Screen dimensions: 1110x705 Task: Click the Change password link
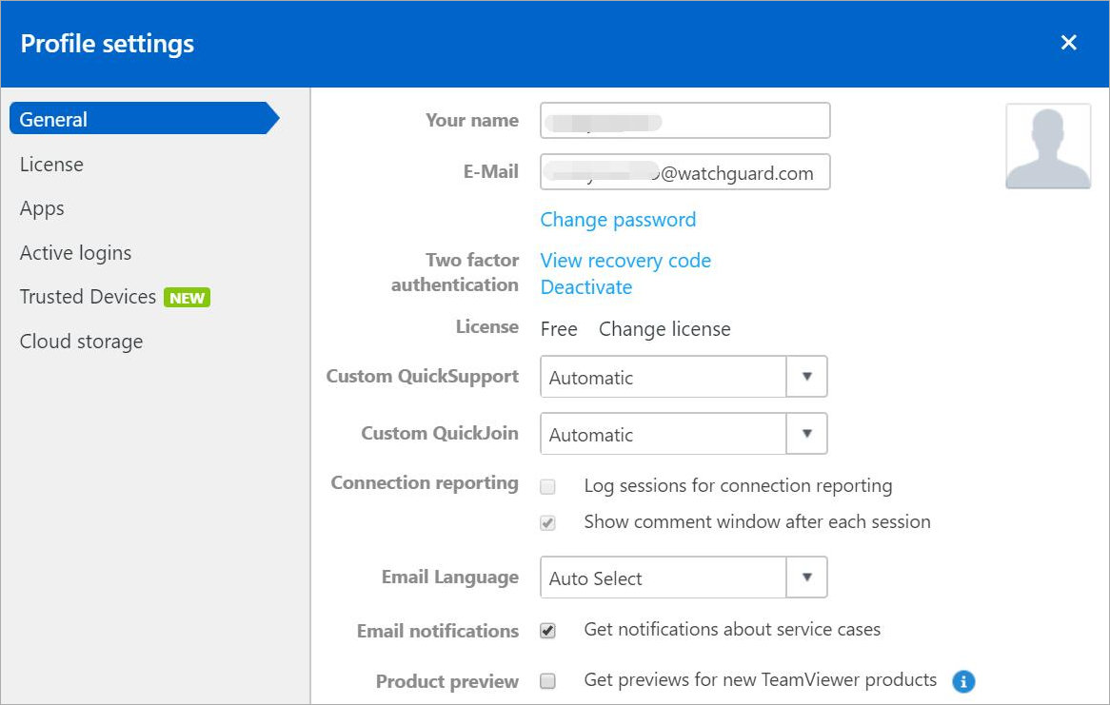point(618,220)
